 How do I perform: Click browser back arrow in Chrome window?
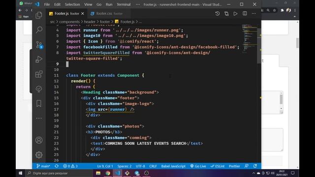[20, 10]
